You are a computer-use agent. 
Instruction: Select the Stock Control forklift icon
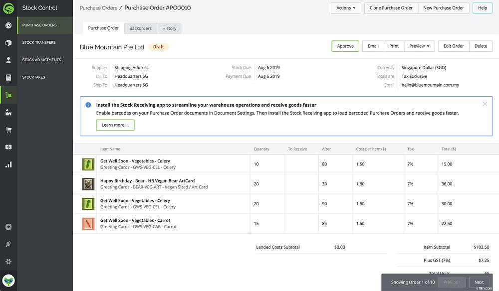[x=8, y=95]
